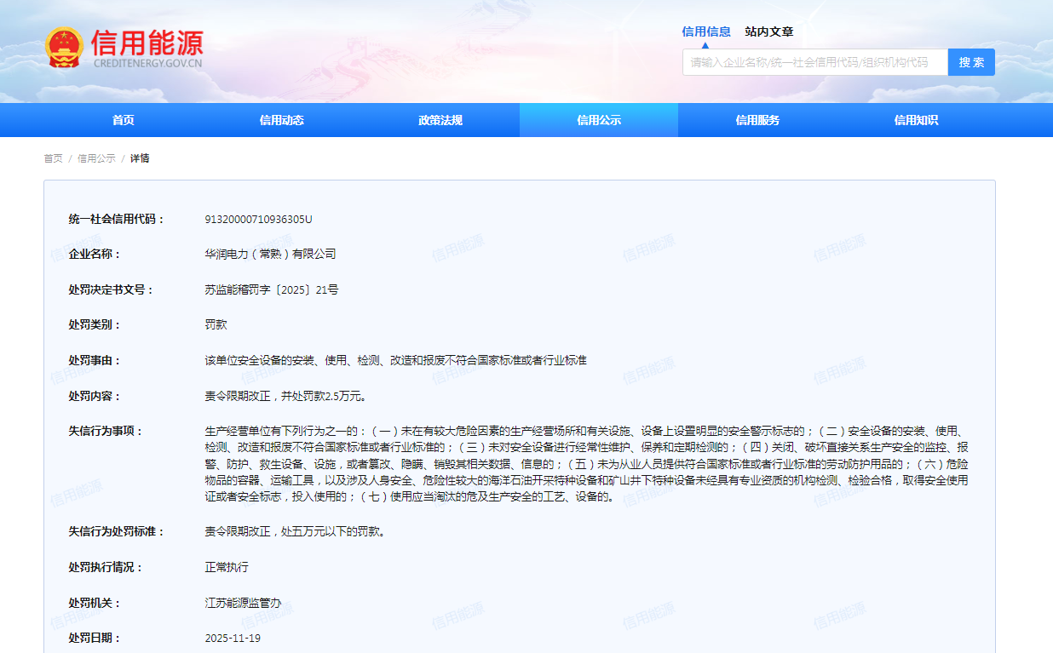Screen dimensions: 1053x653
Task: Navigate to 信用服务 section
Action: 757,120
